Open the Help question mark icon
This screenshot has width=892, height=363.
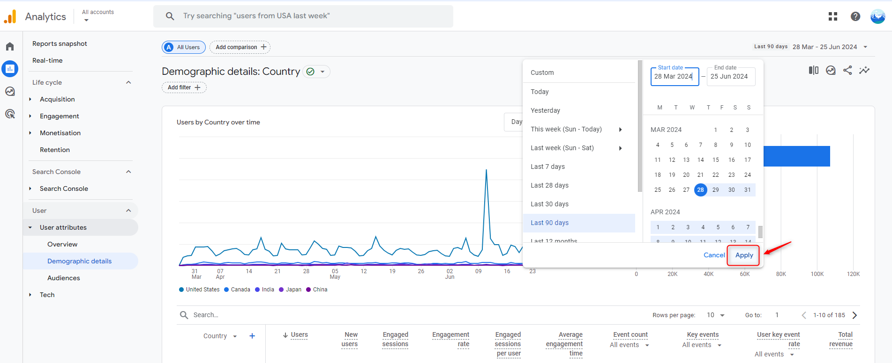click(855, 16)
